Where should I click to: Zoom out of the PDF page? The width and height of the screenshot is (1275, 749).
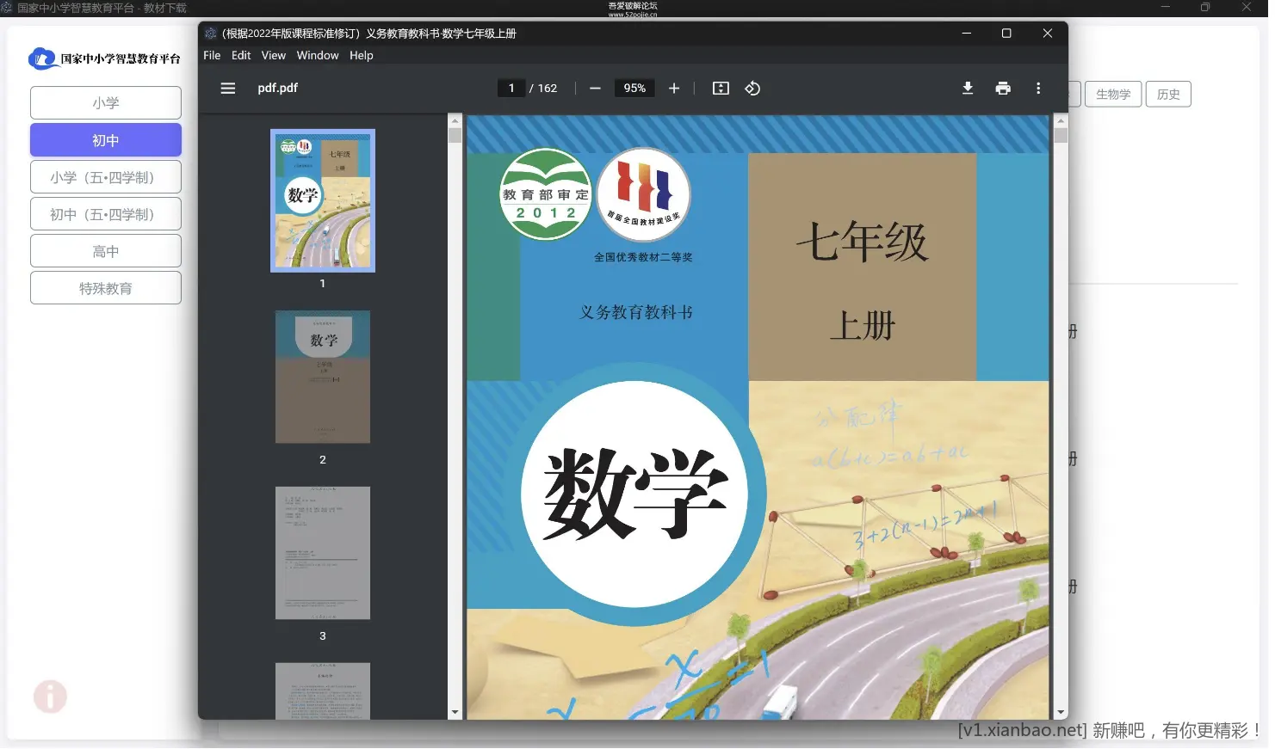point(594,88)
